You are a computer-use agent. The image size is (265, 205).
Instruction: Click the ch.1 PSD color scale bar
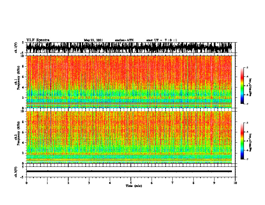click(242, 86)
